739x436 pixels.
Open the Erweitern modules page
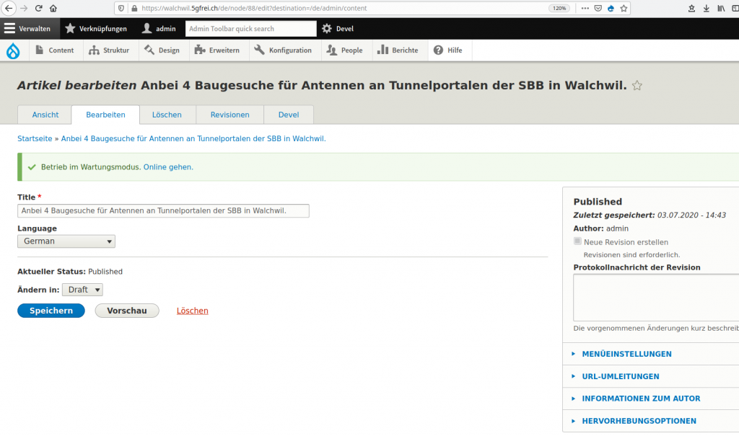tap(217, 50)
